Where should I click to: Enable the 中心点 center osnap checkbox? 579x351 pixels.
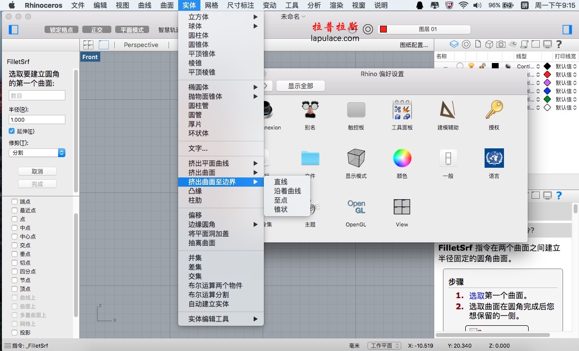point(15,236)
